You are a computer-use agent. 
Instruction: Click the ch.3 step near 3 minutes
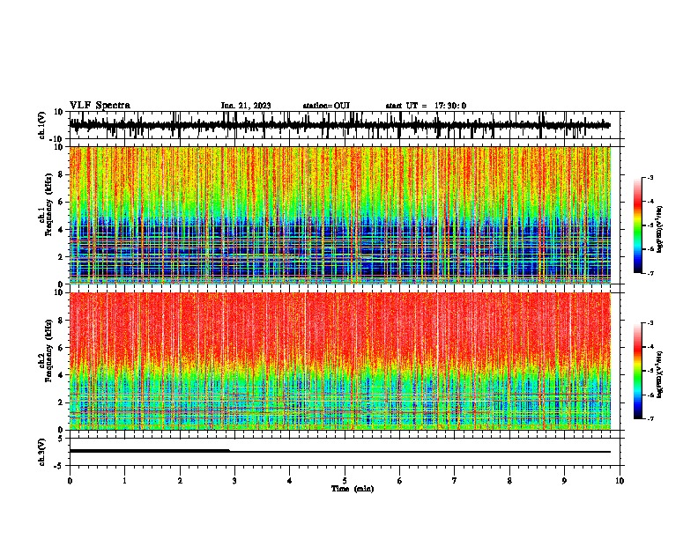tap(230, 451)
